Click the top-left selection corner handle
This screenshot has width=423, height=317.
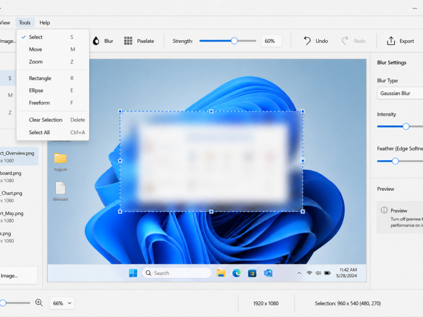click(x=121, y=111)
